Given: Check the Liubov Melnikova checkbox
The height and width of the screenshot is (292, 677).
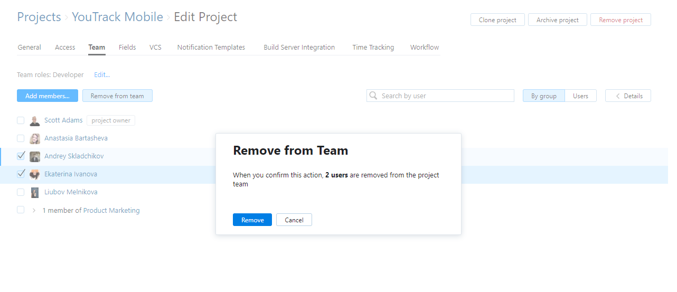Looking at the screenshot, I should click(21, 192).
